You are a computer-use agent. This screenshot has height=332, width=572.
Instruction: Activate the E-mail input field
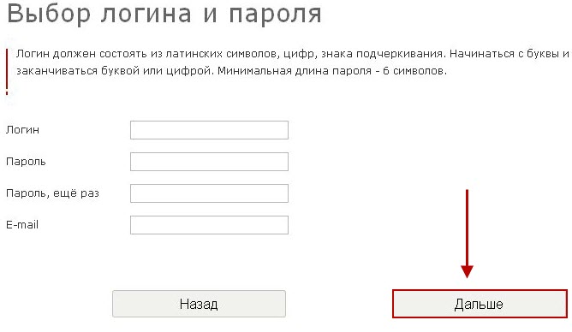209,225
